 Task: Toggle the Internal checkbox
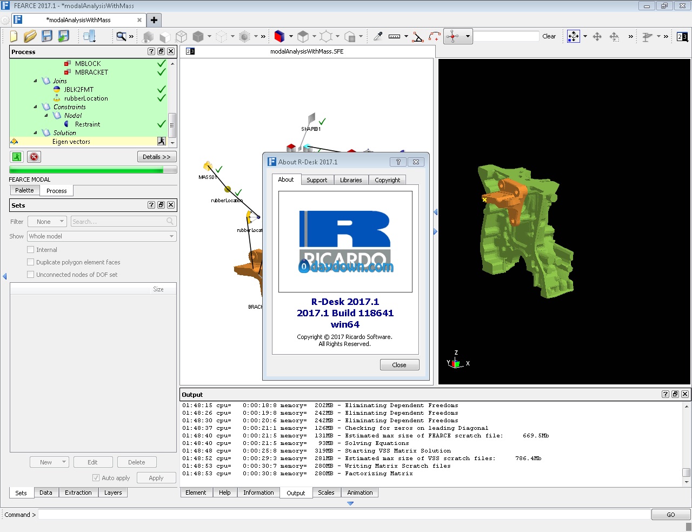31,250
